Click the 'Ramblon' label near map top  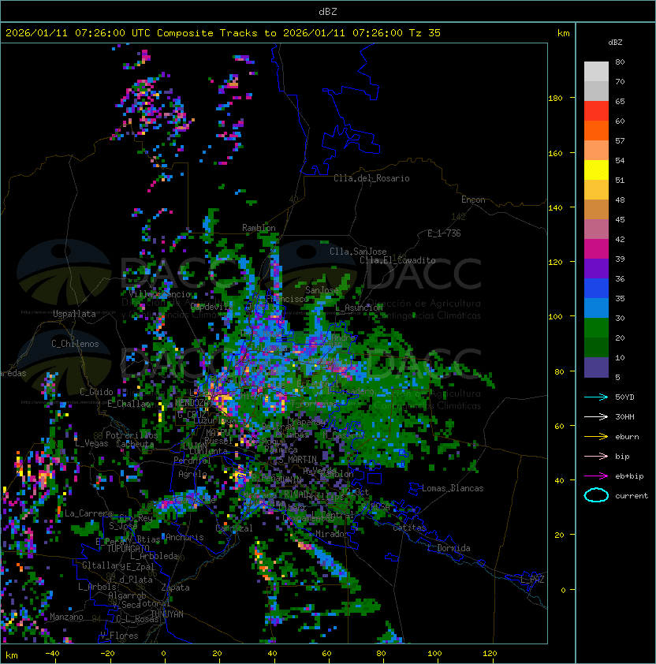(x=259, y=228)
